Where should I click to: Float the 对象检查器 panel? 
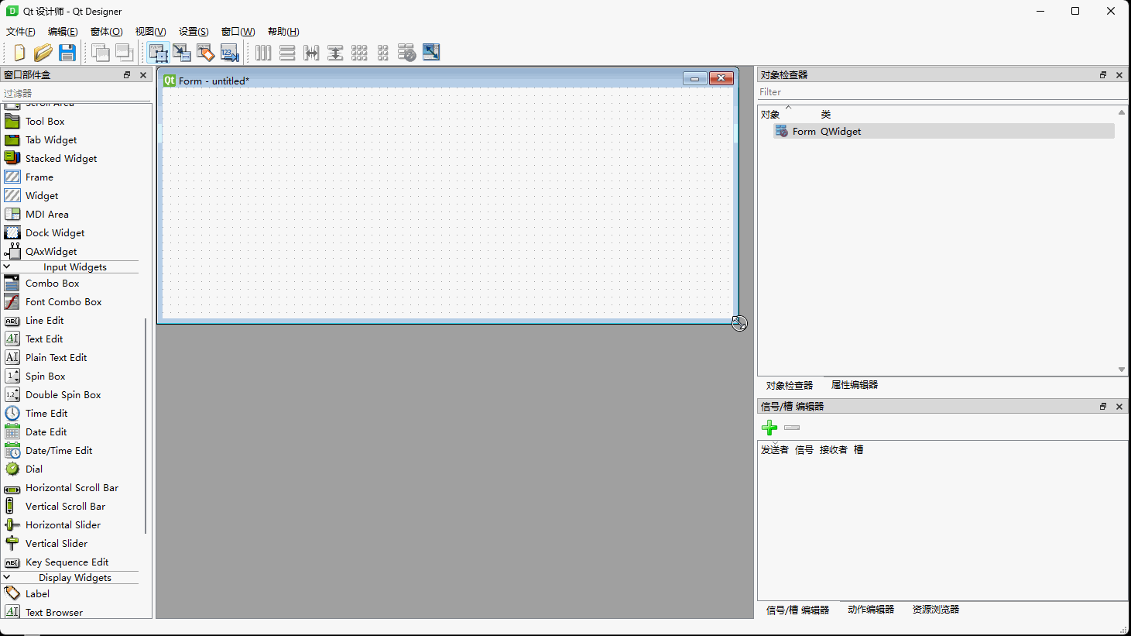pyautogui.click(x=1103, y=75)
